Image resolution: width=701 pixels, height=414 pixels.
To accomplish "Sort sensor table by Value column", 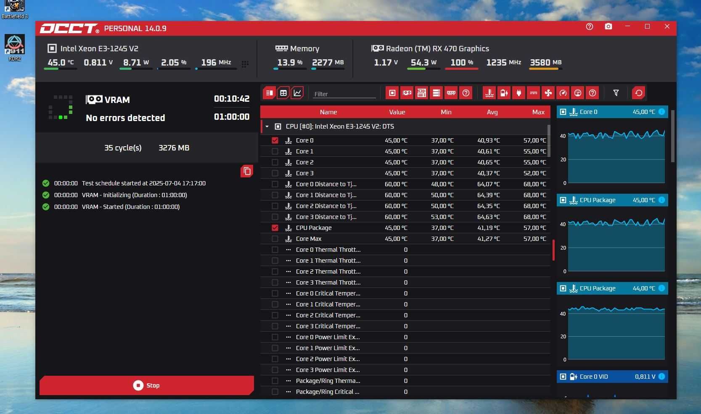I will pos(397,112).
